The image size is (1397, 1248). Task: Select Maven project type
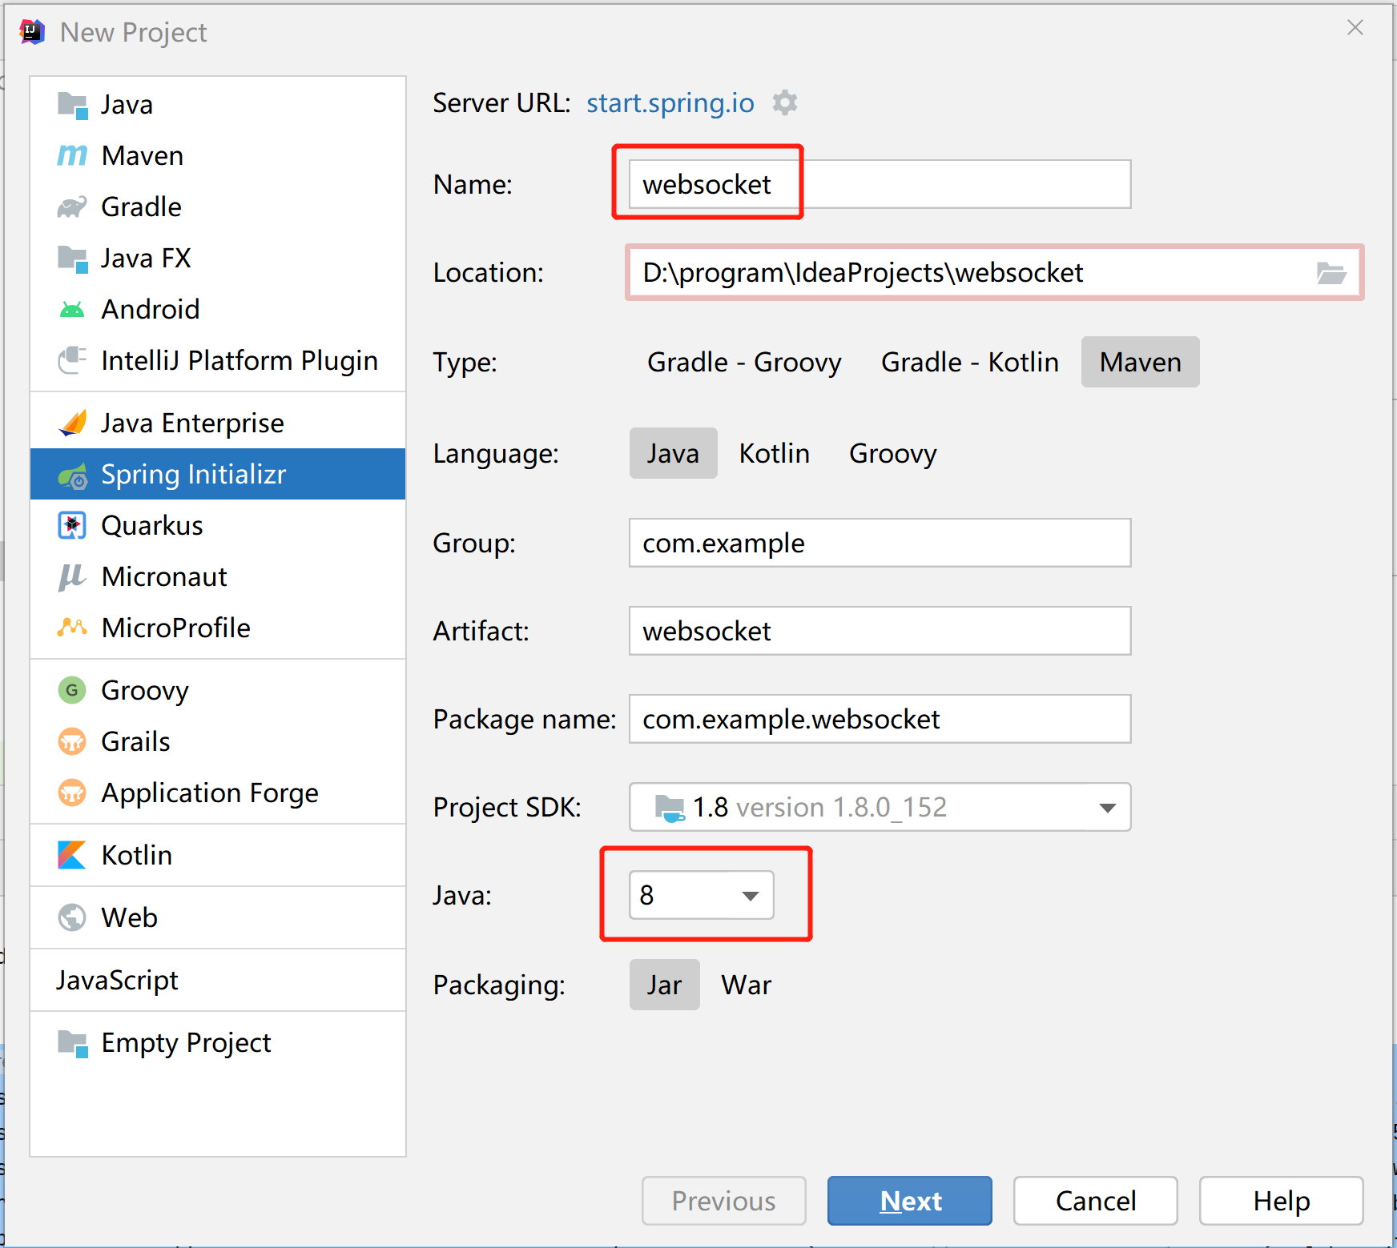1140,362
